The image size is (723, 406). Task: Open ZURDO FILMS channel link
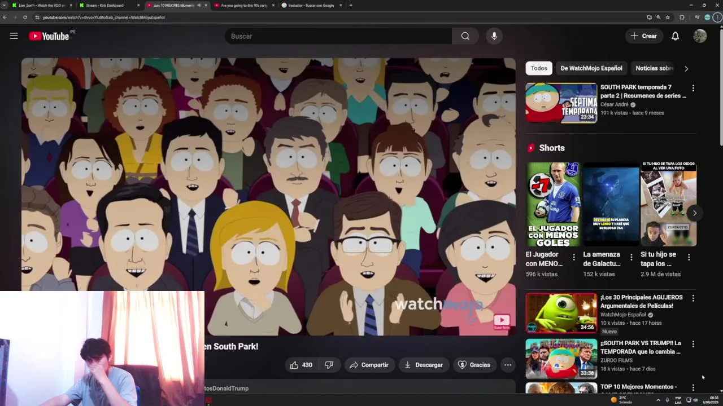coord(616,360)
